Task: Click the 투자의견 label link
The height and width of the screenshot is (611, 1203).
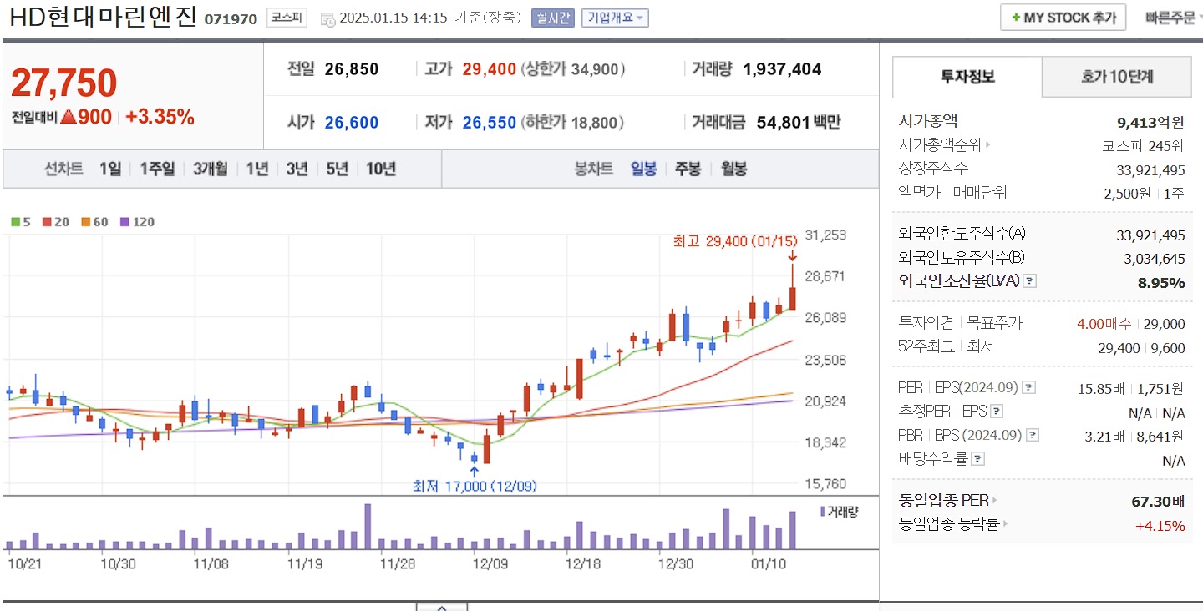Action: point(926,323)
